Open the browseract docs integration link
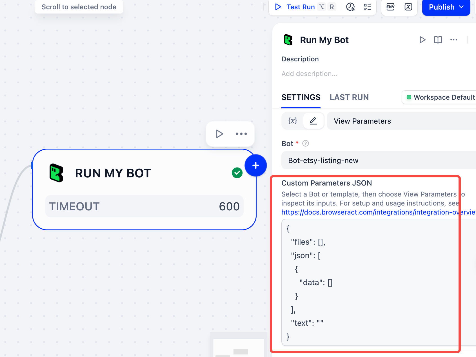The image size is (476, 357). (x=379, y=212)
